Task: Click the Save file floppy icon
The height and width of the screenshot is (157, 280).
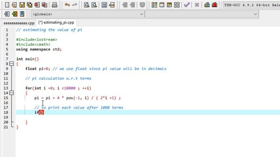Action: click(x=22, y=5)
